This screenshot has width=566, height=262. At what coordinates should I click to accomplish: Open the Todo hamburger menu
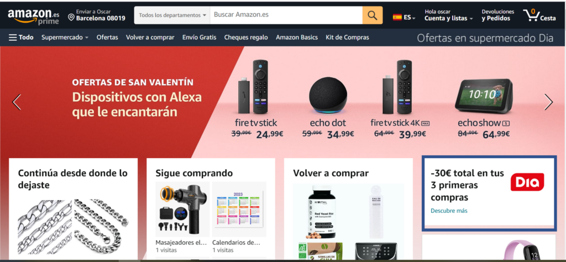pos(21,37)
